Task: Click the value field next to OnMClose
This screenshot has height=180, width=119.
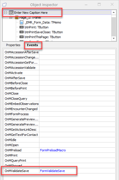Action: (77, 93)
